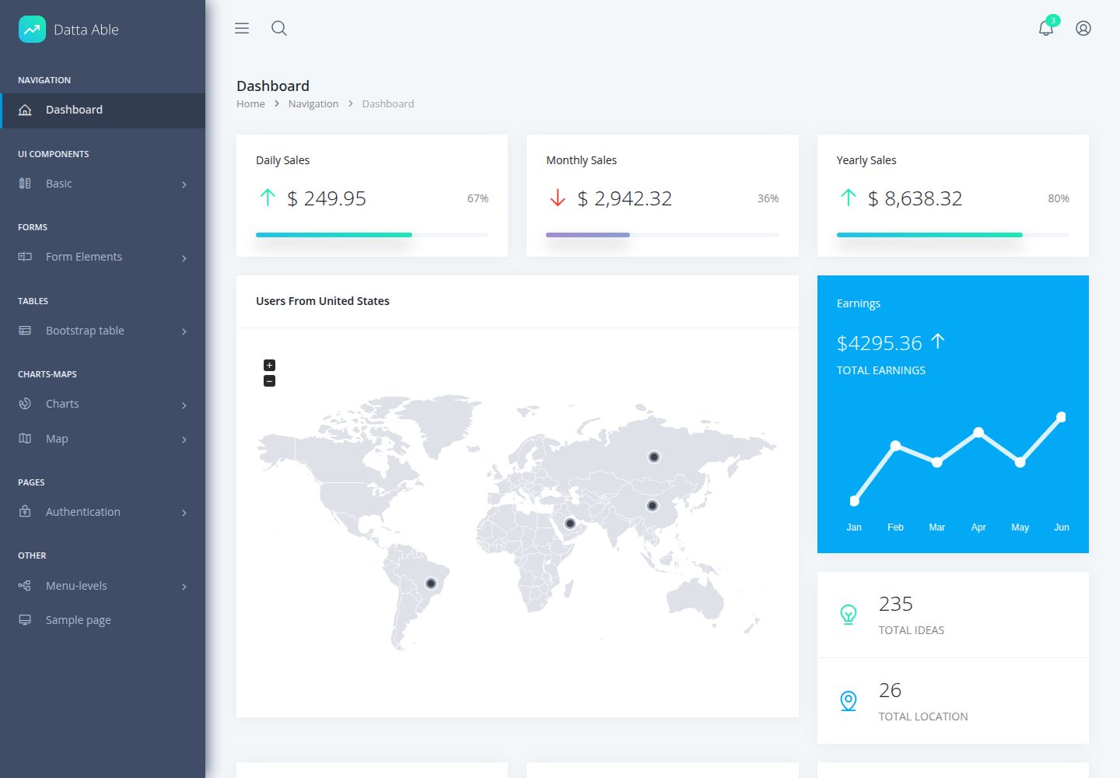Image resolution: width=1120 pixels, height=778 pixels.
Task: Click the Total Ideas lightbulb icon
Action: (849, 615)
